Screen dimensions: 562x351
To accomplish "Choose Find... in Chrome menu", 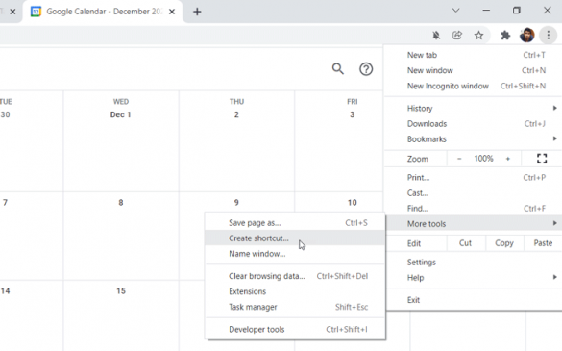I will (473, 208).
